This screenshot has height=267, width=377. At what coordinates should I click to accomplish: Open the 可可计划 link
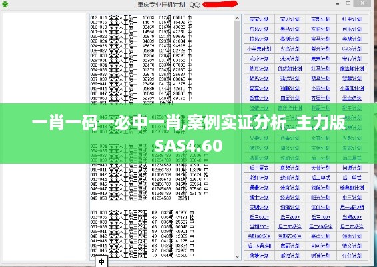pos(321,246)
